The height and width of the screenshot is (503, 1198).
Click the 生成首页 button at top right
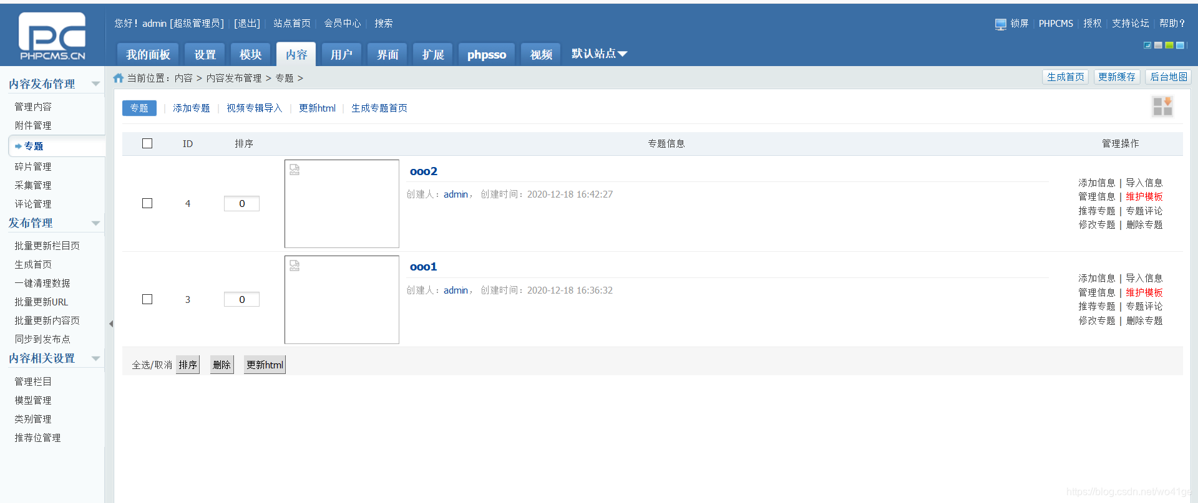pos(1065,77)
